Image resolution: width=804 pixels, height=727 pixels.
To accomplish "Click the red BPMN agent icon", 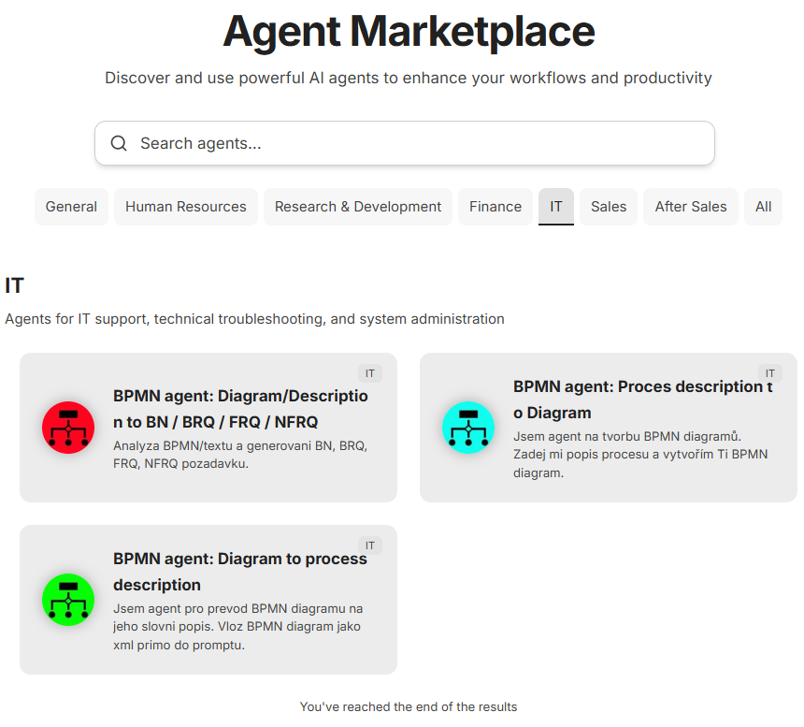I will pyautogui.click(x=68, y=428).
